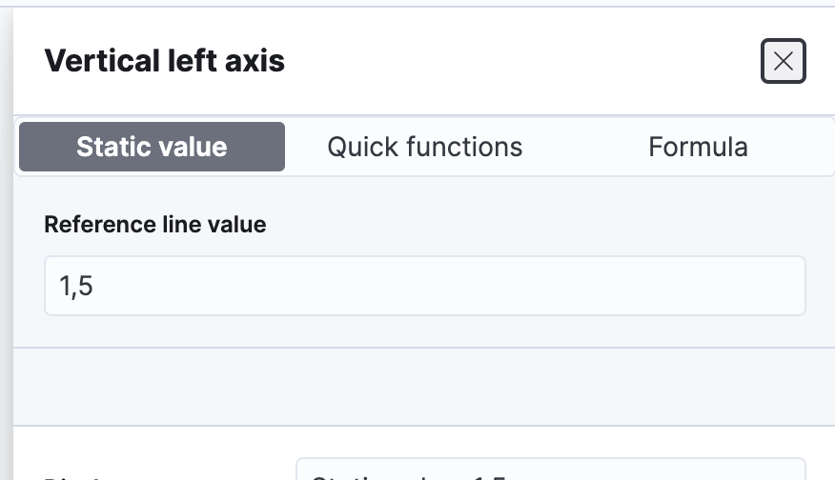The width and height of the screenshot is (835, 480).
Task: Close the Vertical left axis flyout
Action: [783, 62]
